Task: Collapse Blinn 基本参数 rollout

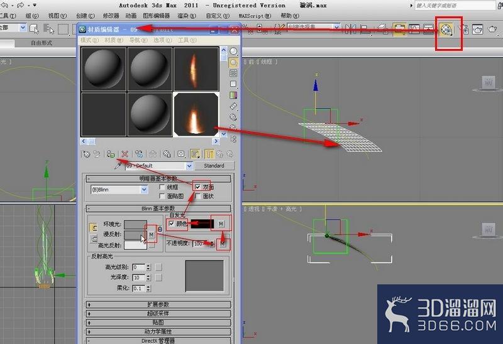Action: pyautogui.click(x=158, y=208)
